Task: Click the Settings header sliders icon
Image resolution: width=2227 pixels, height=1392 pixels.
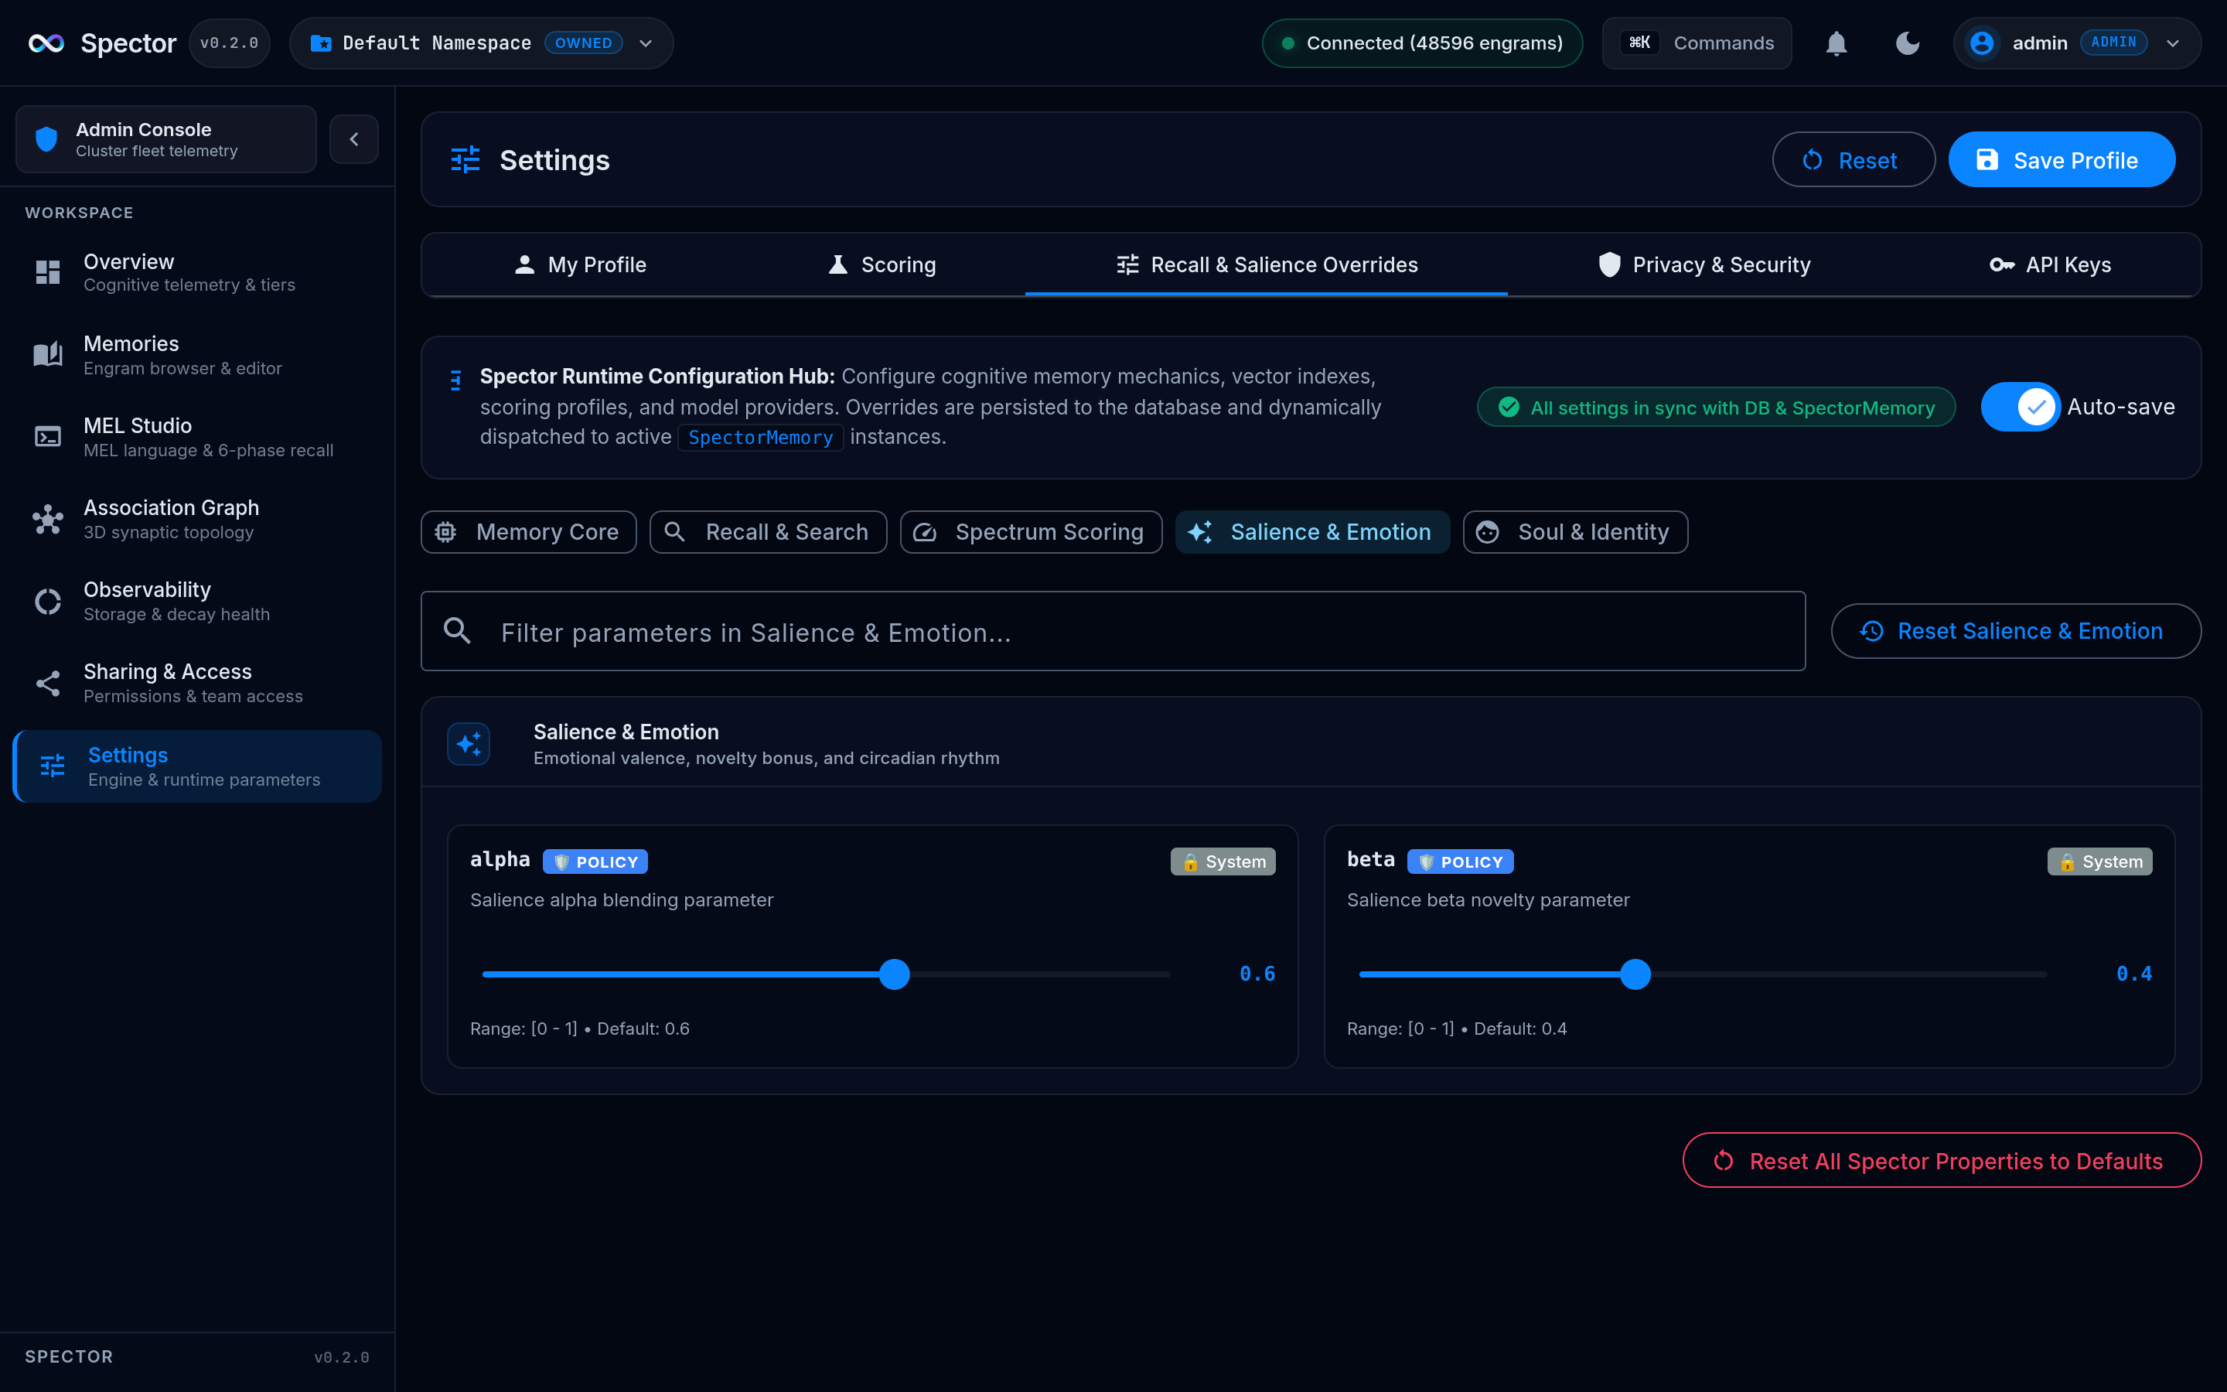Action: coord(466,160)
